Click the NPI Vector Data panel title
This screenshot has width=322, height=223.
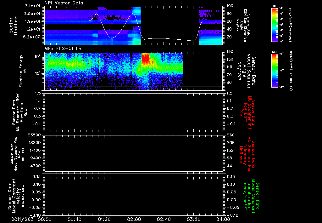point(64,3)
